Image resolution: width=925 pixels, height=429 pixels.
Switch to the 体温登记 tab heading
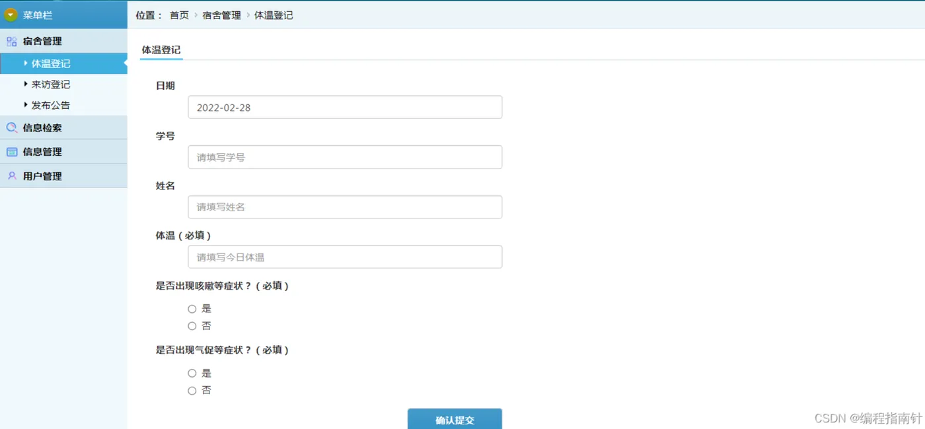point(161,50)
